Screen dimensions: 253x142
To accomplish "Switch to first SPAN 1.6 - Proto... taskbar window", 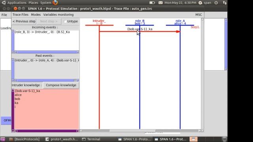I will 135,139.
